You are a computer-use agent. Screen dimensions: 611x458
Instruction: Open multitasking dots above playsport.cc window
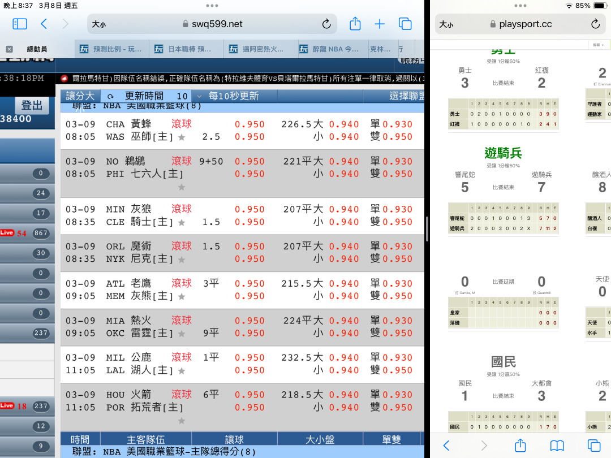pos(520,6)
